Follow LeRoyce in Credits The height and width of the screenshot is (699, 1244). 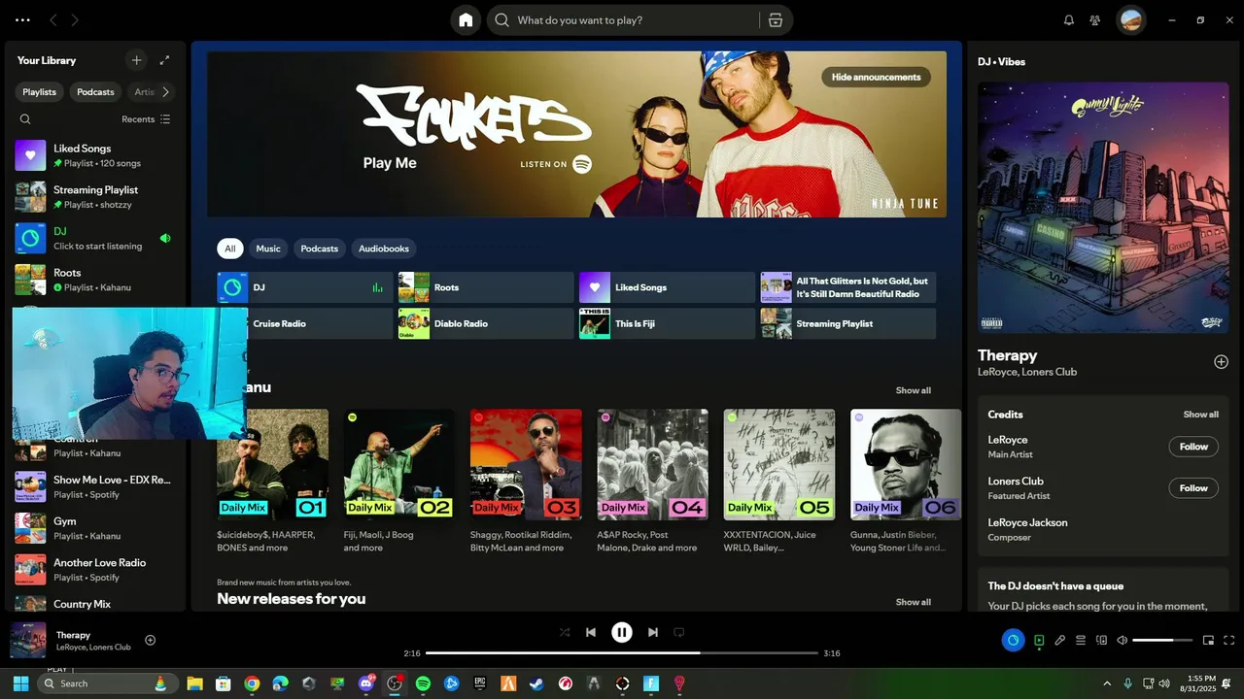click(1193, 447)
